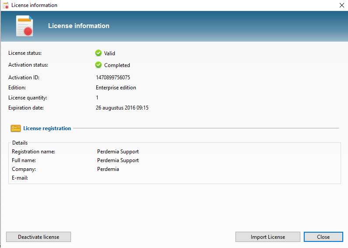The width and height of the screenshot is (348, 248).
Task: Click the E-mail label in Details
Action: tap(20, 178)
